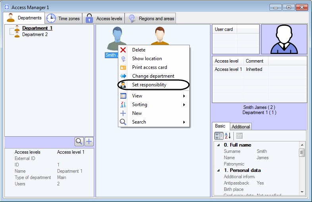The height and width of the screenshot is (202, 312).
Task: Switch to the Regions and areas tab
Action: 150,19
